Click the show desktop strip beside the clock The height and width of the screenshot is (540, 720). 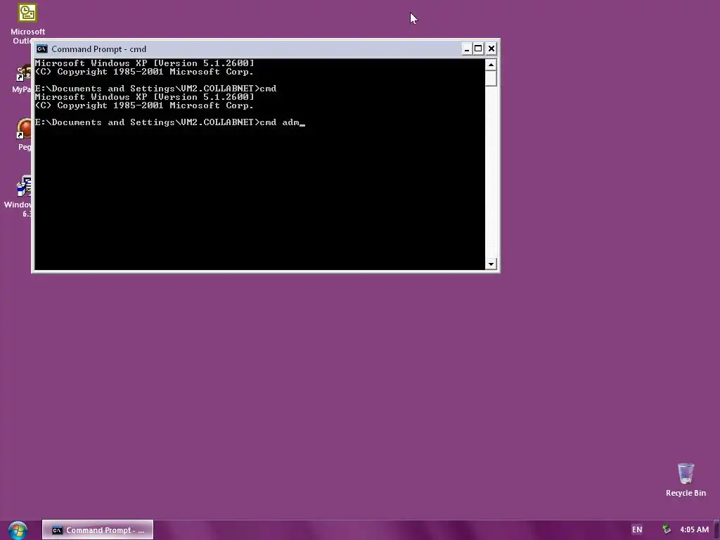click(x=716, y=530)
